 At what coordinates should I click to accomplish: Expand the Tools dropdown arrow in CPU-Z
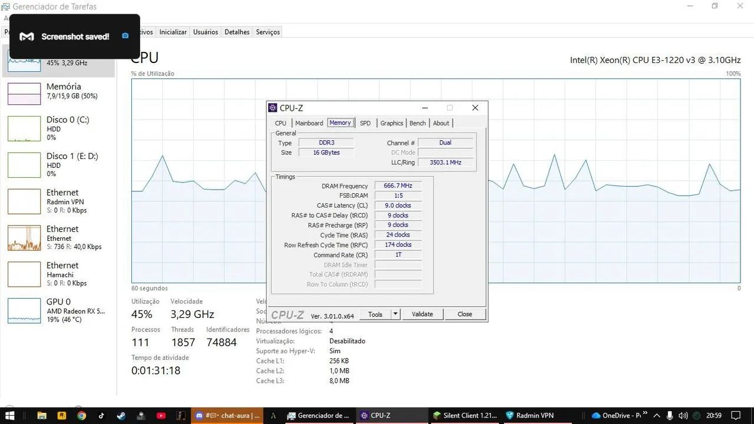[396, 314]
